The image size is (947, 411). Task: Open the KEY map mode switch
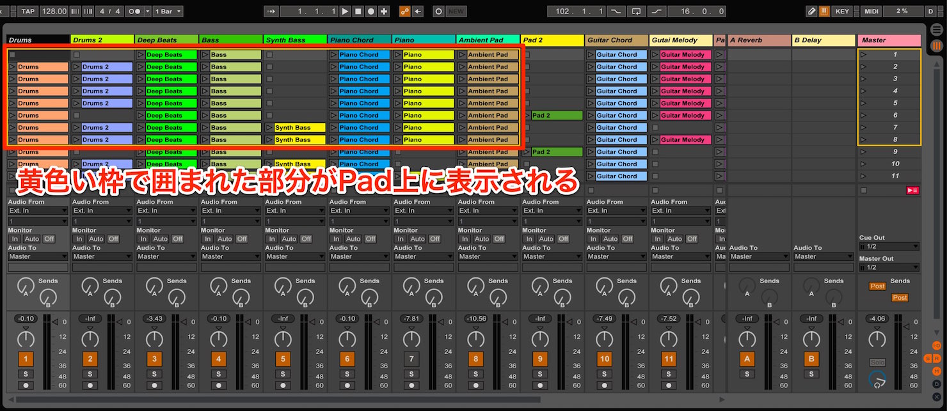(x=842, y=12)
